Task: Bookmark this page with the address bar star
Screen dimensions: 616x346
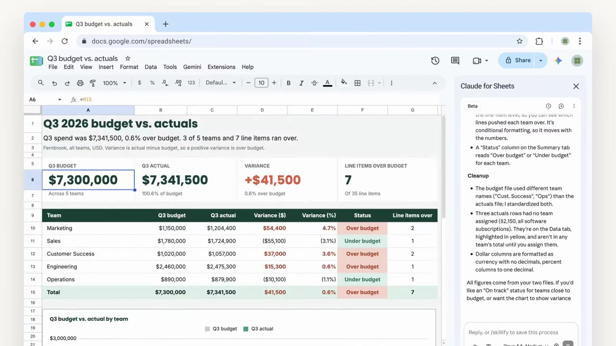Action: point(520,41)
